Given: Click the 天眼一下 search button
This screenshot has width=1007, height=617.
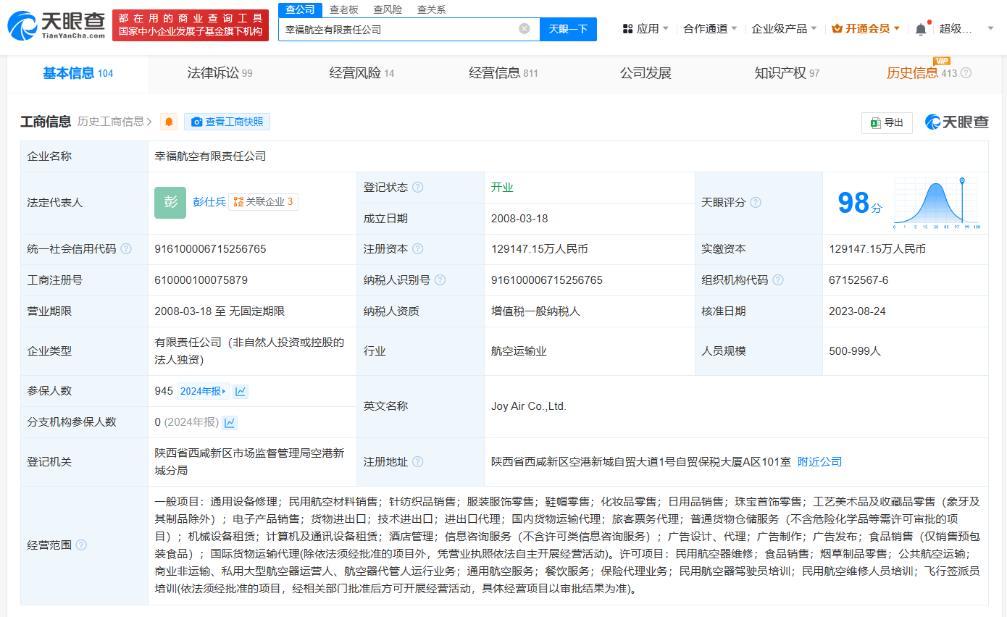Looking at the screenshot, I should (x=568, y=29).
